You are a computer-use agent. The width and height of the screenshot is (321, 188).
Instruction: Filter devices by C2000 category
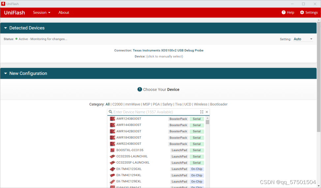(117, 104)
